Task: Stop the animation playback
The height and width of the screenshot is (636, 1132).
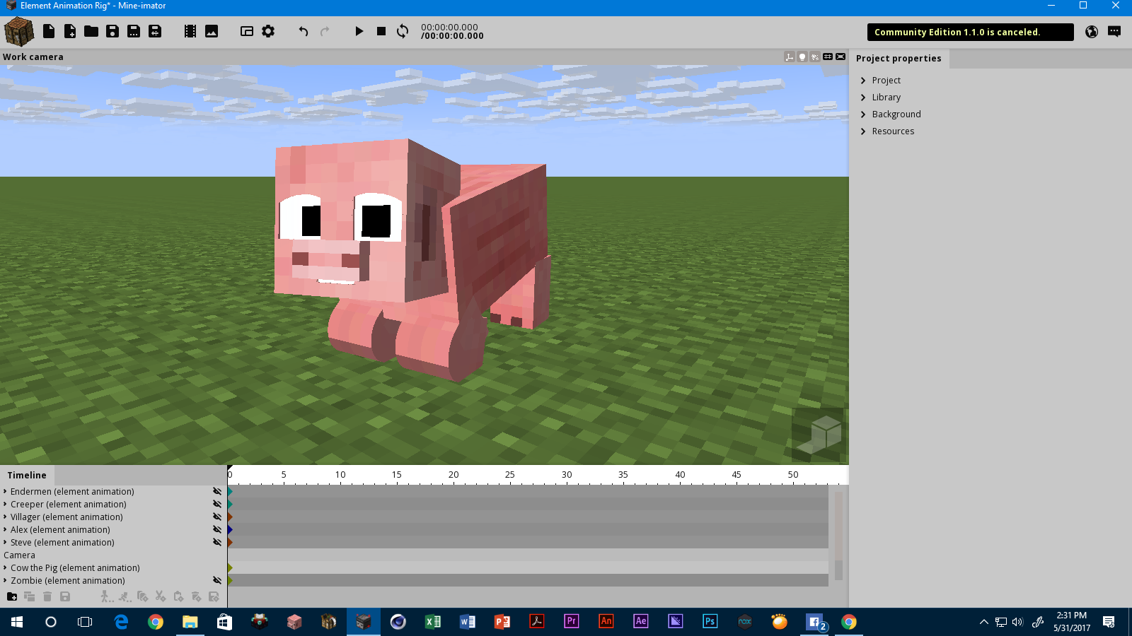Action: (x=381, y=31)
